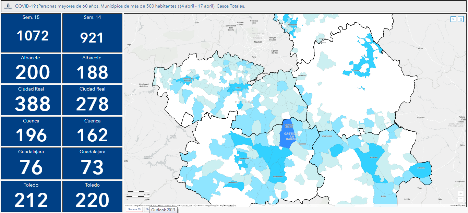Click Ciudad Real card showing 388
The image size is (468, 213).
click(x=31, y=100)
